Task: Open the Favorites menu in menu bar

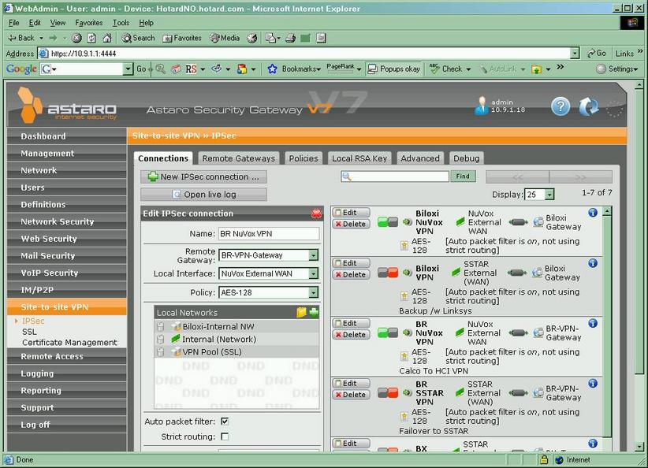Action: (89, 23)
